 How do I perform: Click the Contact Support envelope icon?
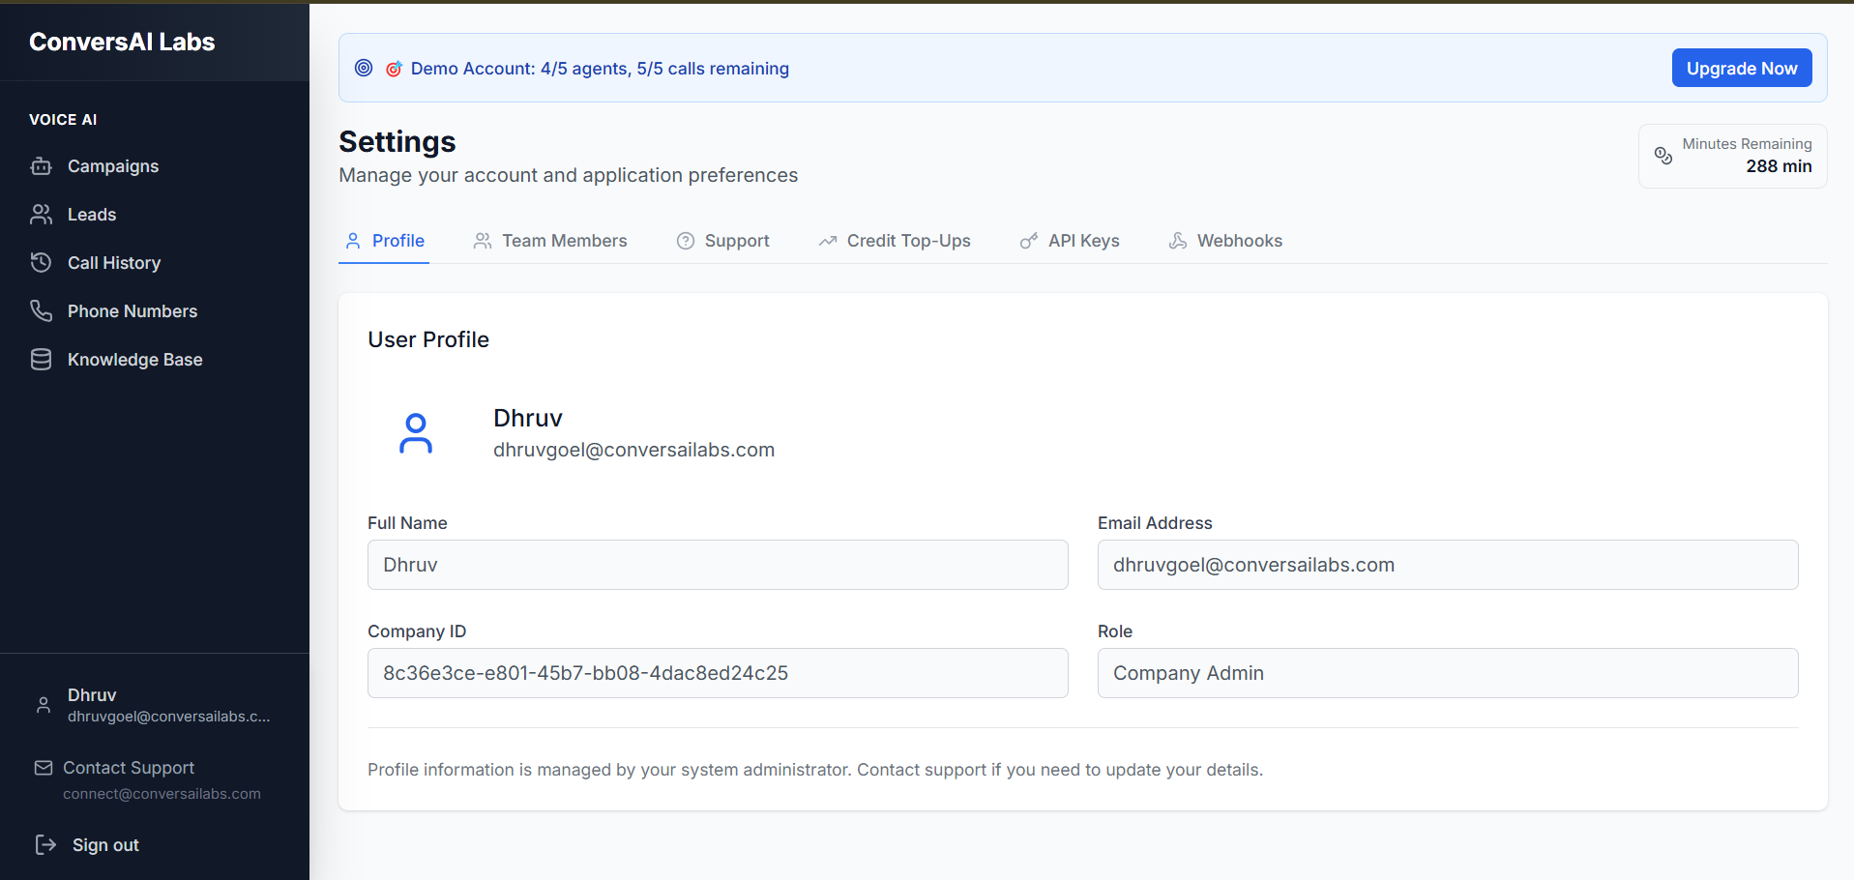point(44,768)
